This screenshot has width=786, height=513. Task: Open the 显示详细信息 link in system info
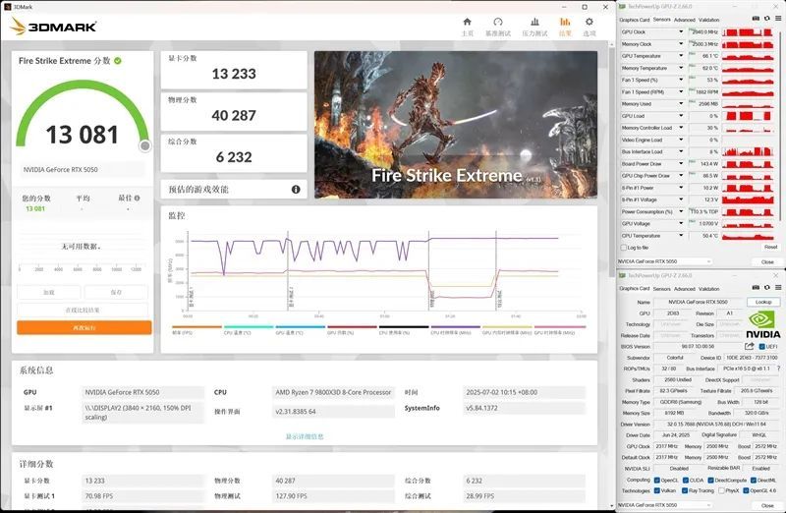click(x=305, y=436)
